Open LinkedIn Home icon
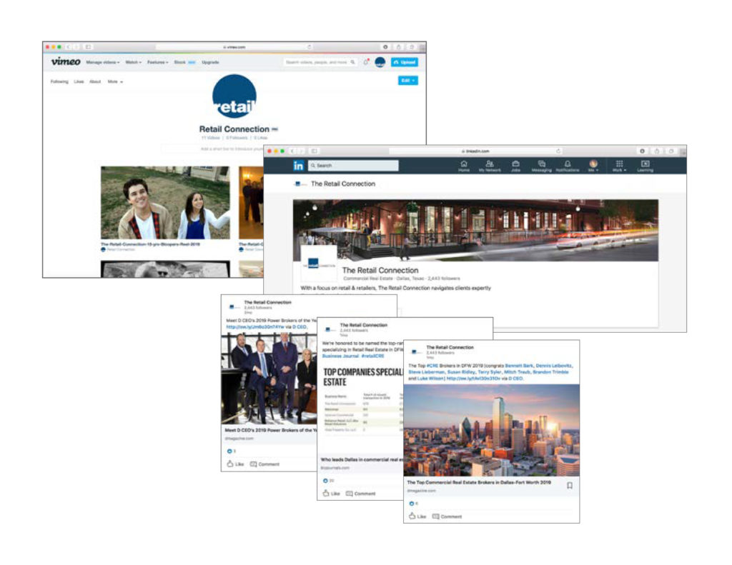This screenshot has height=565, width=732. click(464, 165)
